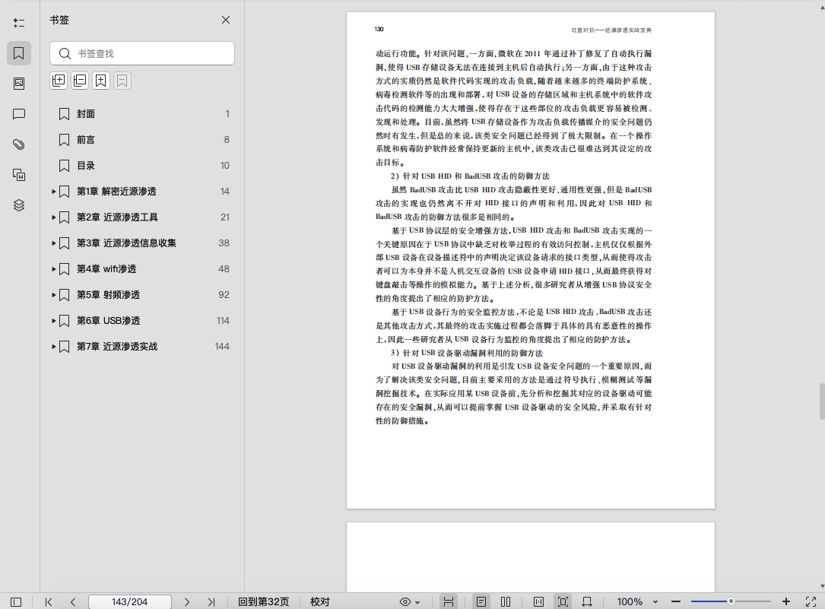
Task: Toggle fit page icon
Action: (x=563, y=601)
